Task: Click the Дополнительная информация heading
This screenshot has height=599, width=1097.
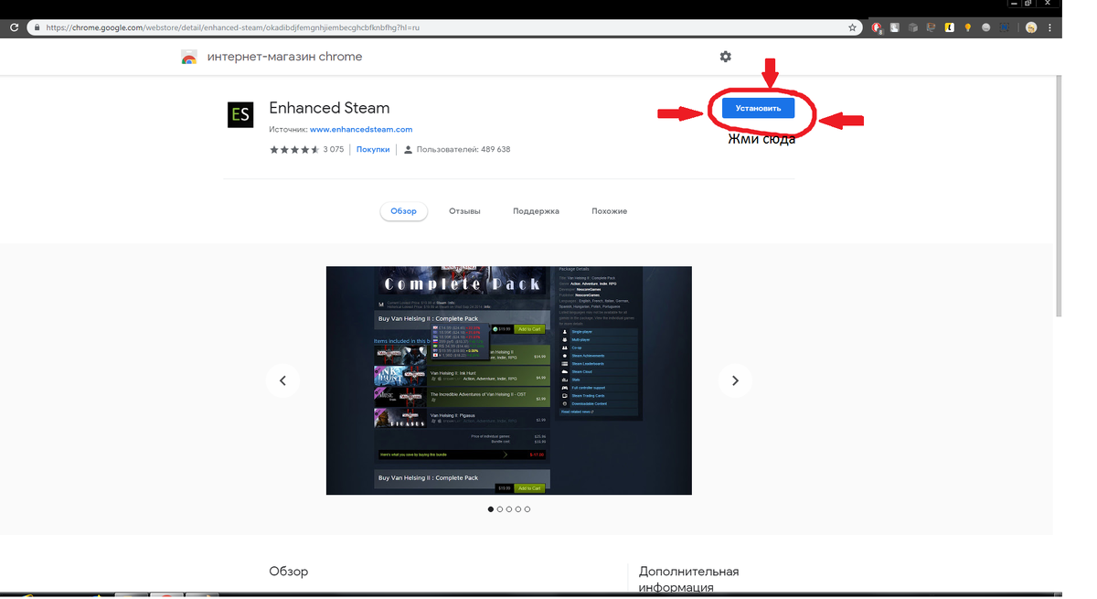Action: click(x=688, y=580)
